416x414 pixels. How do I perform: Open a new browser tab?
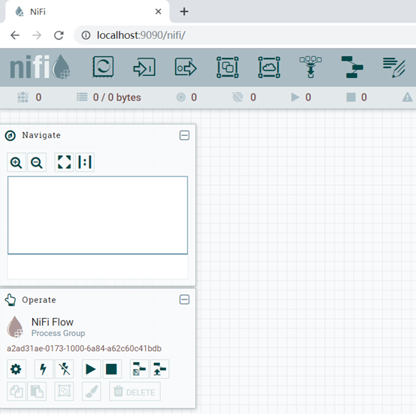184,12
